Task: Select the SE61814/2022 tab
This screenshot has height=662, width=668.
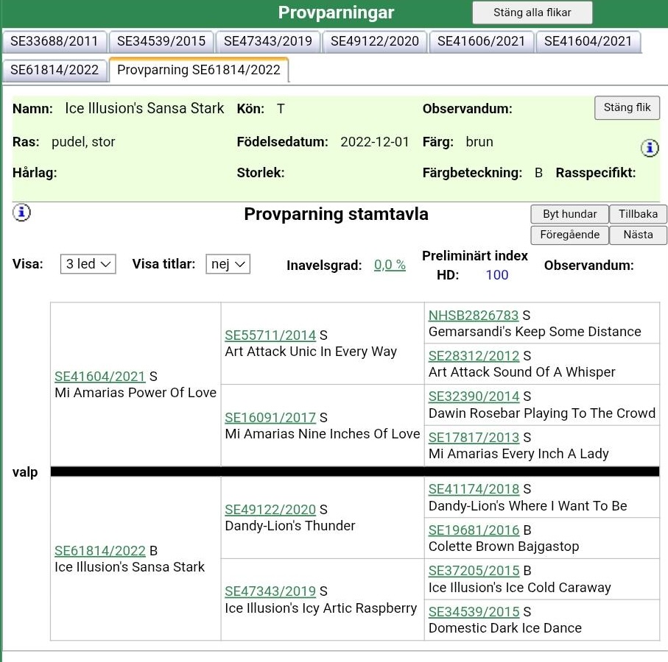Action: [55, 70]
